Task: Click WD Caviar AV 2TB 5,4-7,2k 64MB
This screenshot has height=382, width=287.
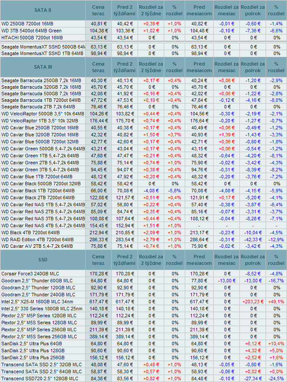Action: click(x=37, y=247)
